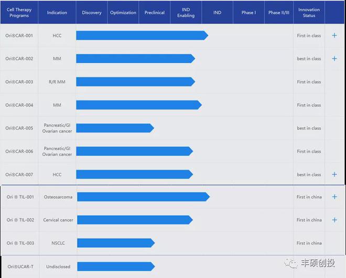The height and width of the screenshot is (278, 346).
Task: Expand the Ori TIL-002 row plus icon
Action: 334,220
